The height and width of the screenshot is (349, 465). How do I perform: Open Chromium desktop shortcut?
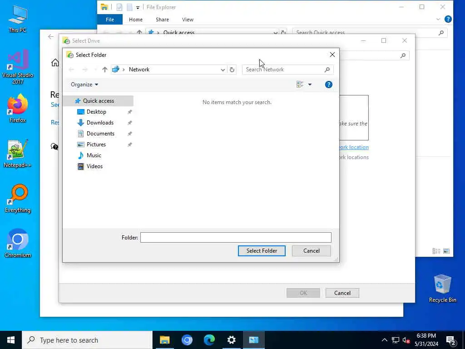tap(18, 244)
